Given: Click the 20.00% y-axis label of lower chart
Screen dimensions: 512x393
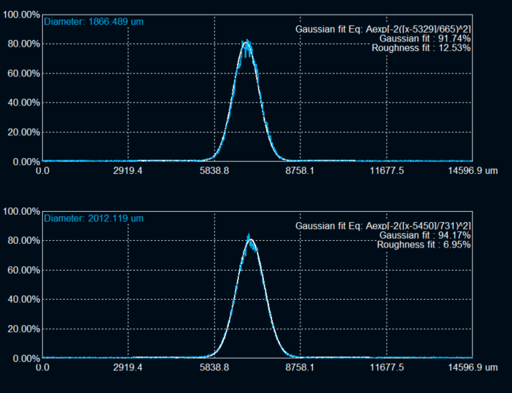Looking at the screenshot, I should tap(23, 330).
